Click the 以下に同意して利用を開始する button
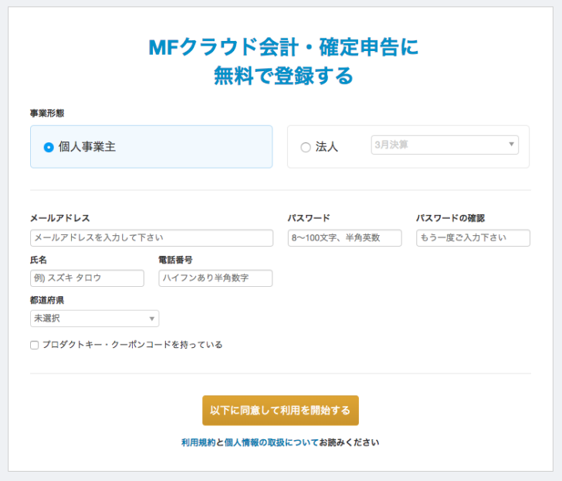 (280, 411)
